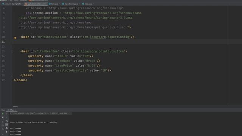Click the closing </beans> tag

pos(20,80)
